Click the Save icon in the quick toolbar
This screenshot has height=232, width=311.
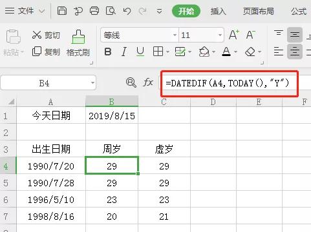[62, 11]
